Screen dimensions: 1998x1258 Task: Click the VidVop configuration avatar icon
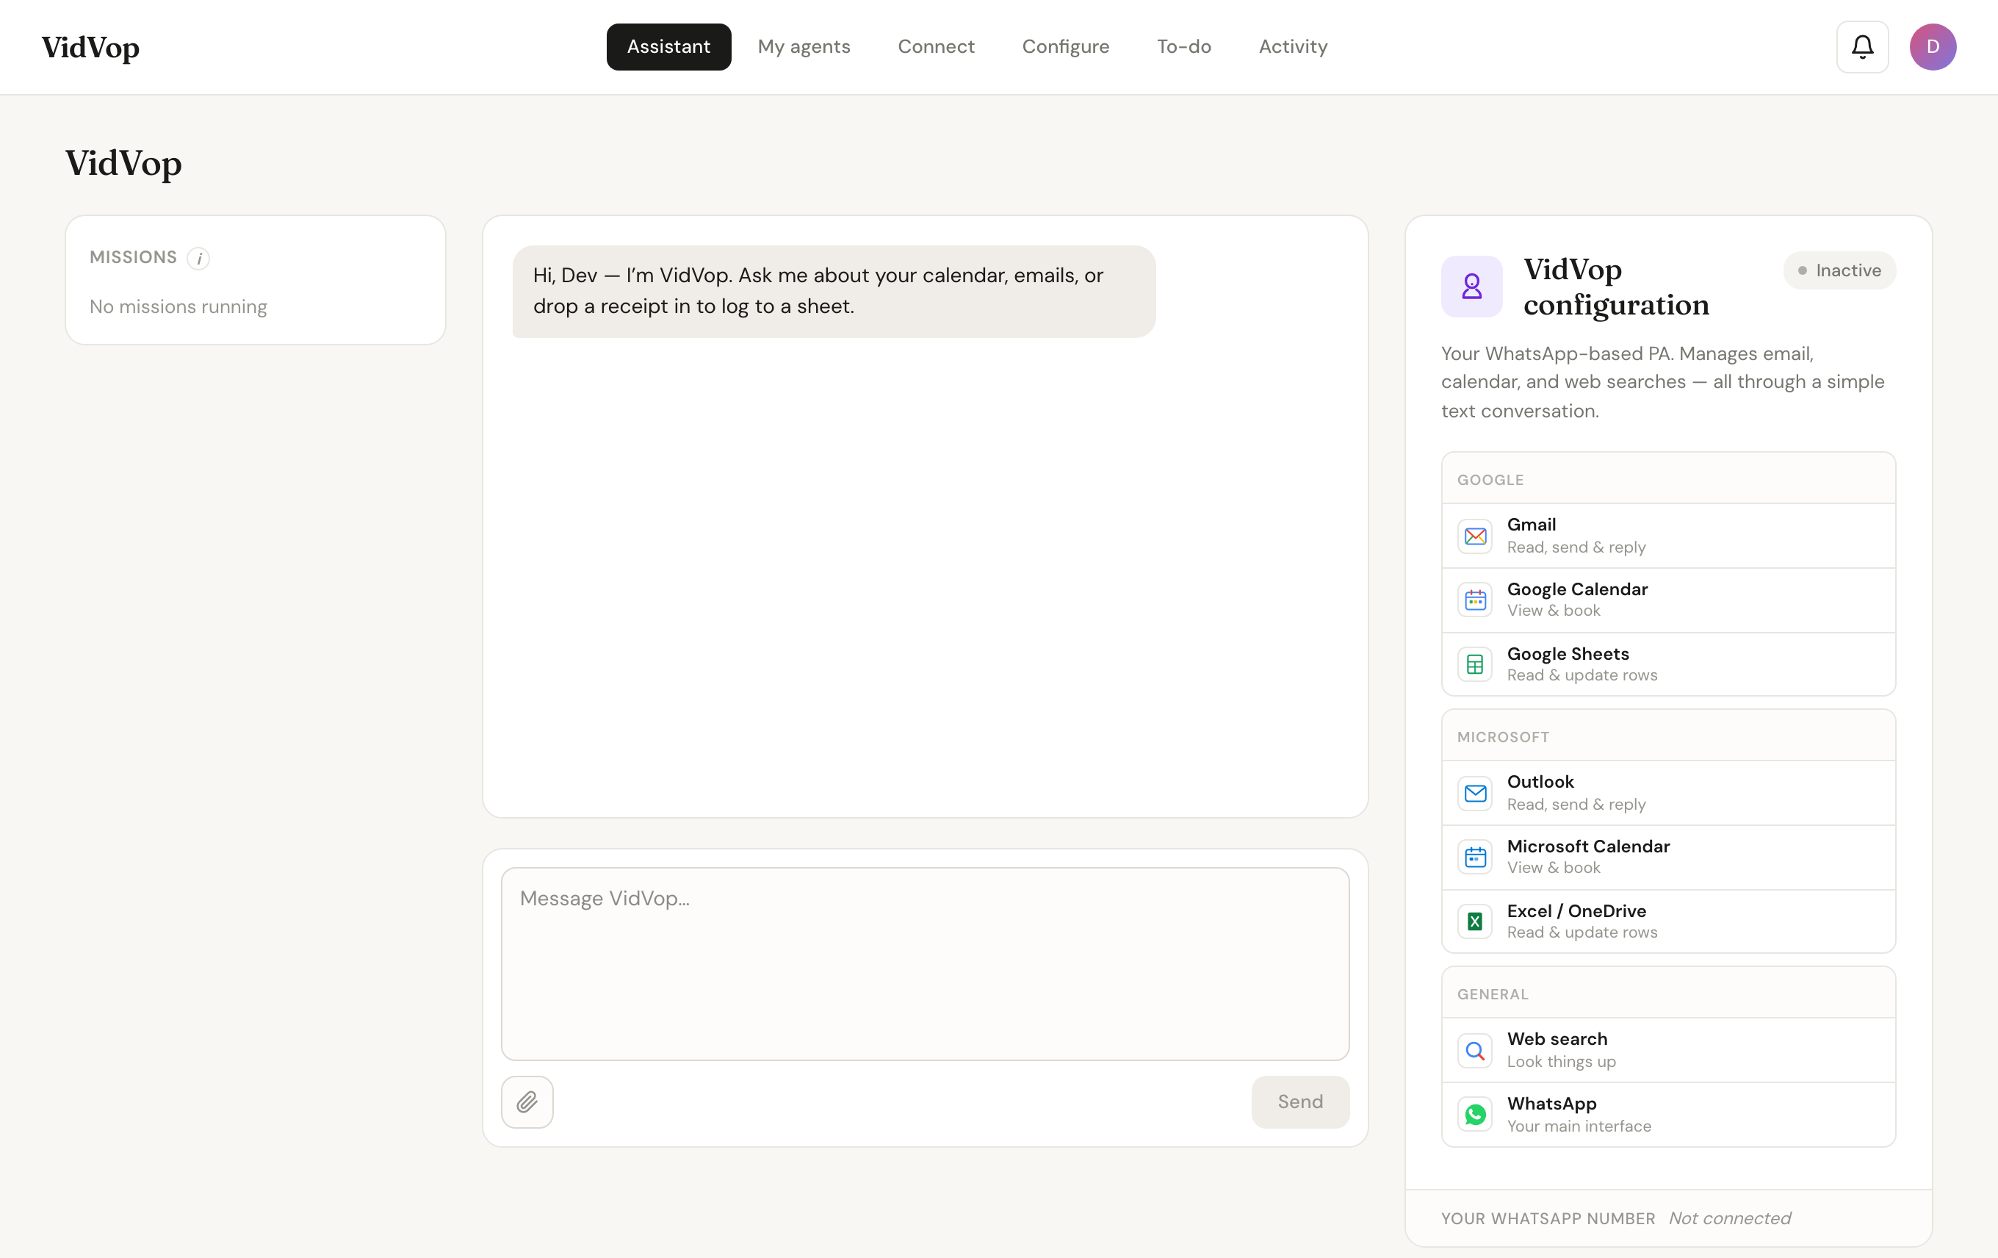1471,287
